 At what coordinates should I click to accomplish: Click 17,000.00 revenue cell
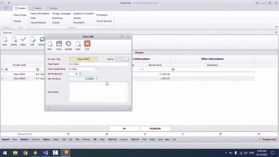pos(155,74)
